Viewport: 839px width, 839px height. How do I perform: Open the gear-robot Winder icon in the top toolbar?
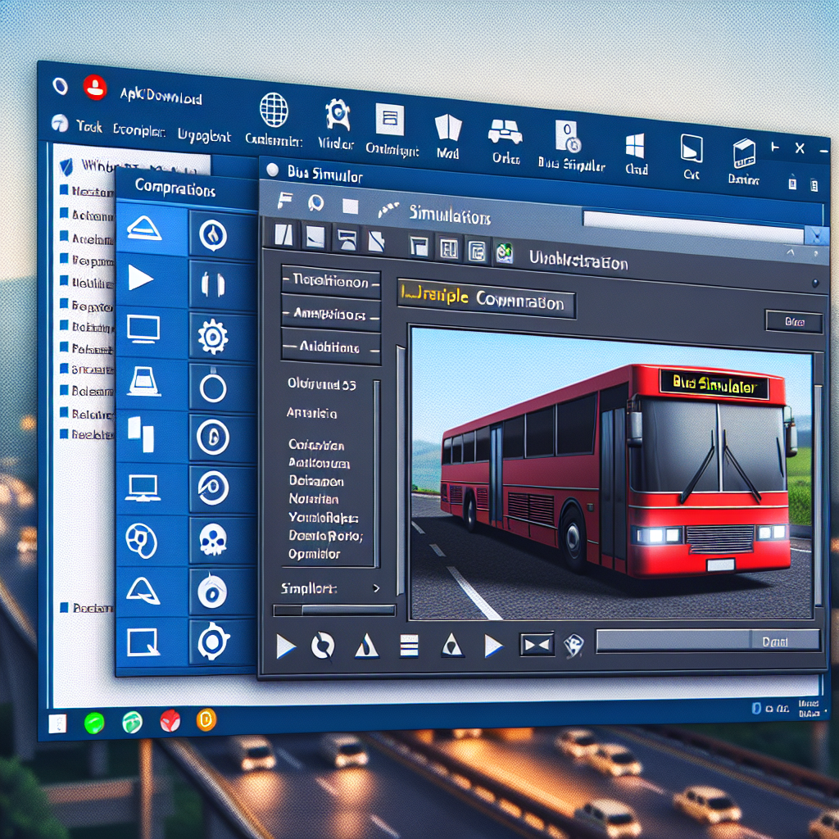coord(338,115)
